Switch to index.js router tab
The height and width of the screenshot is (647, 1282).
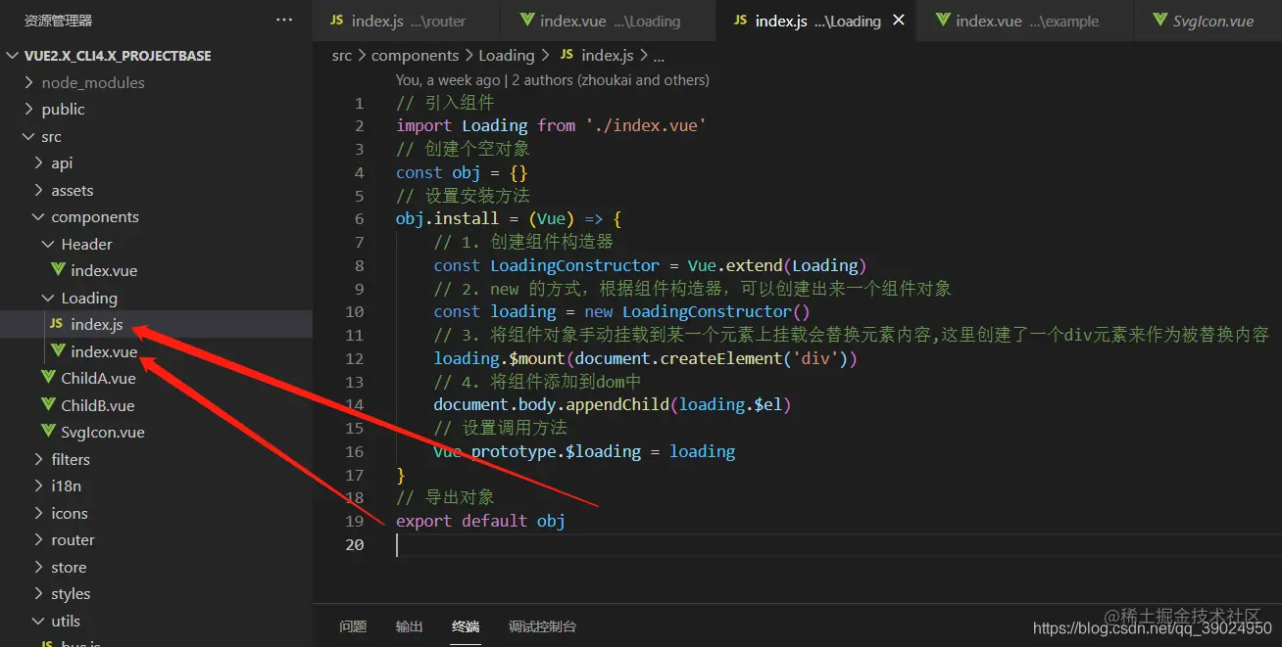pos(407,21)
